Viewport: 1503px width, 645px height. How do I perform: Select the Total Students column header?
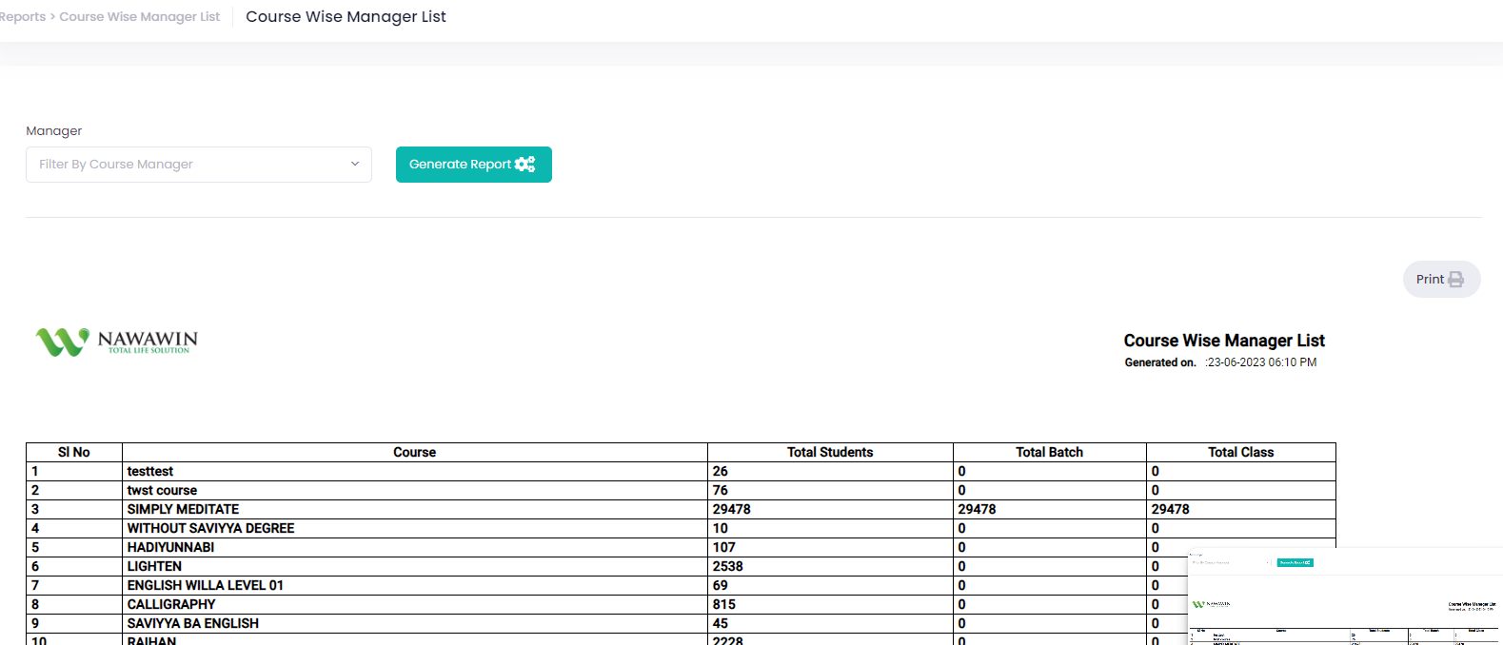click(x=829, y=453)
